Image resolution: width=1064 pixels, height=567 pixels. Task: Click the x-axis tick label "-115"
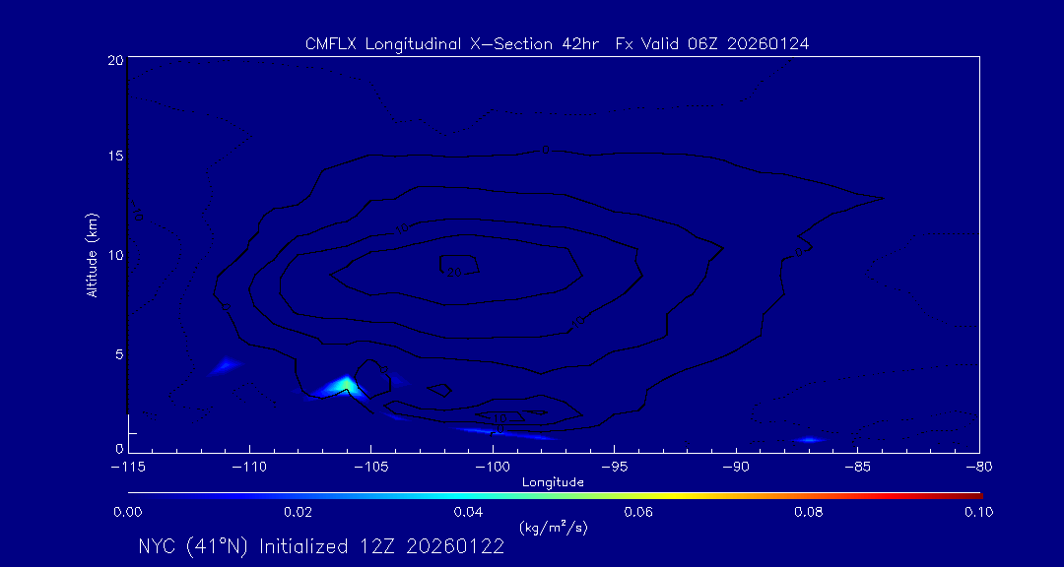(127, 468)
